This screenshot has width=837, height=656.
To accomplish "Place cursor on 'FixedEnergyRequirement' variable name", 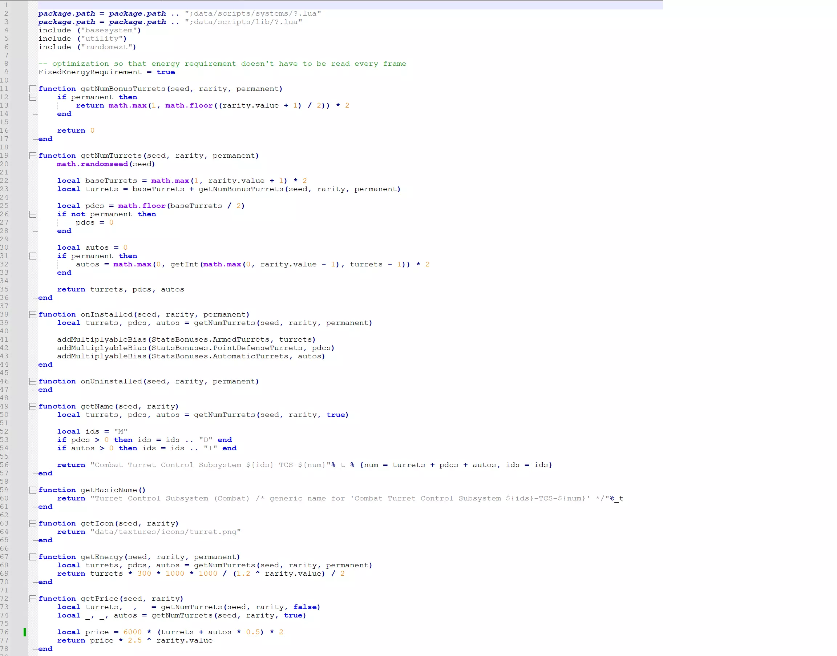I will (x=90, y=72).
